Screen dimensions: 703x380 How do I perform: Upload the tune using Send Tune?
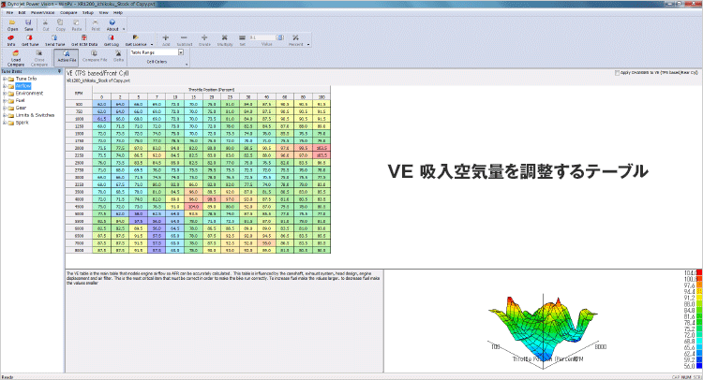[54, 38]
